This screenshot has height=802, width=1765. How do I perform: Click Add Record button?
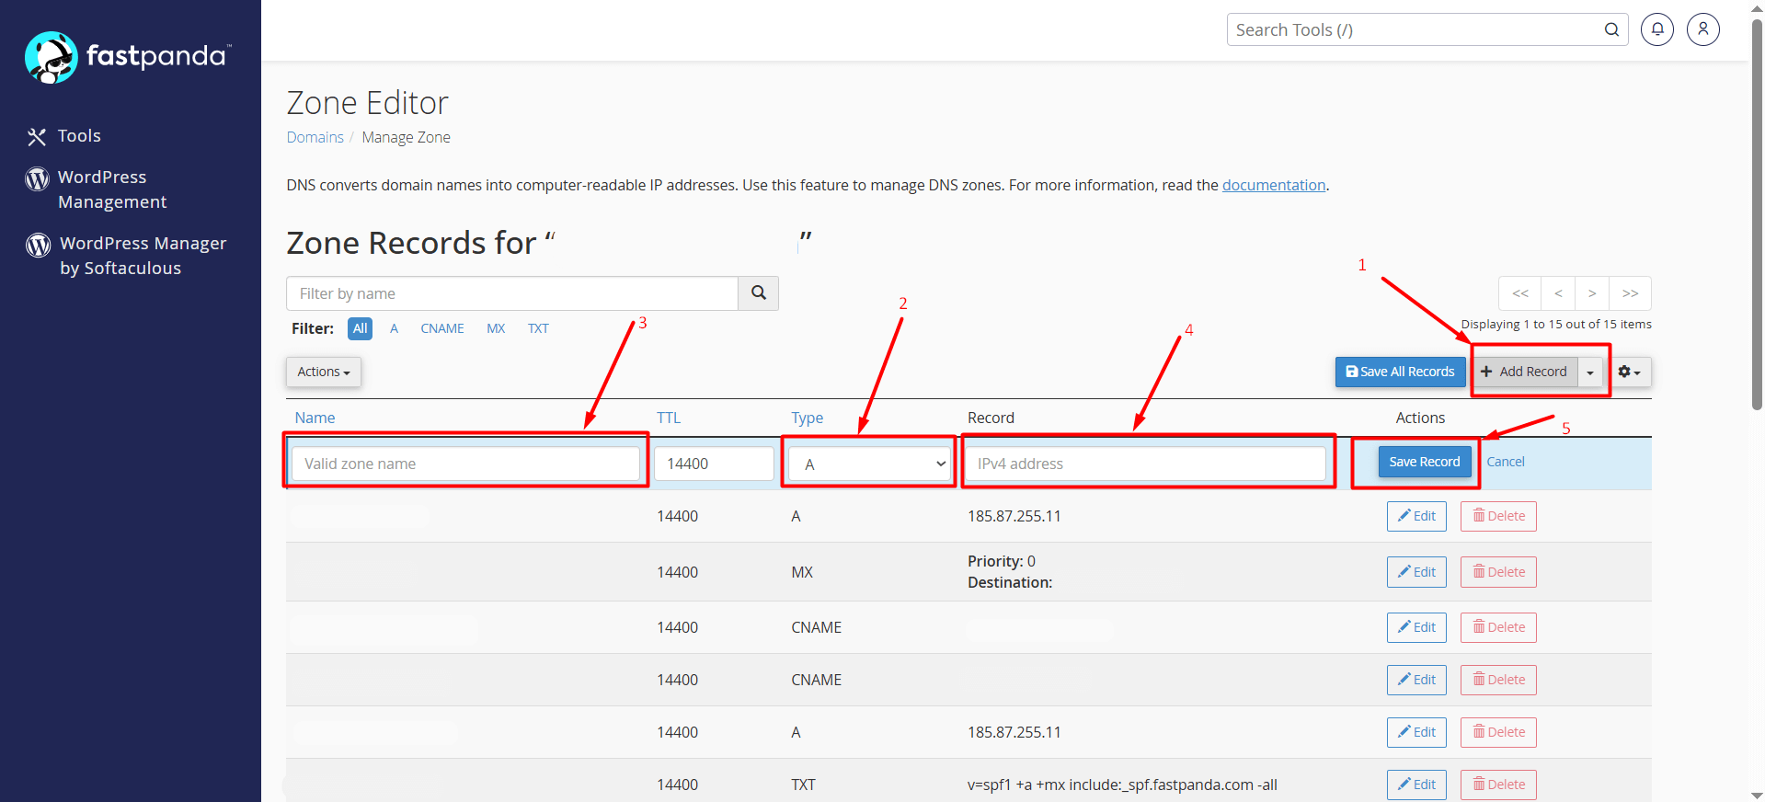point(1525,372)
